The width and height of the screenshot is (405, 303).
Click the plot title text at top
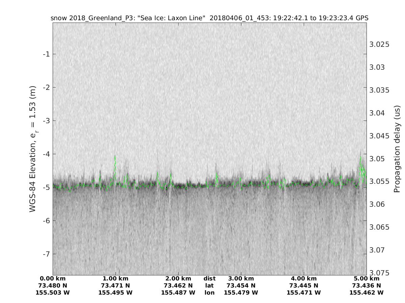tap(209, 18)
